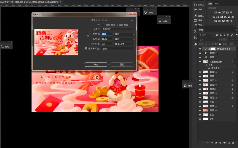Filter layers by type (T) icon
Image resolution: width=238 pixels, height=148 pixels.
click(224, 35)
